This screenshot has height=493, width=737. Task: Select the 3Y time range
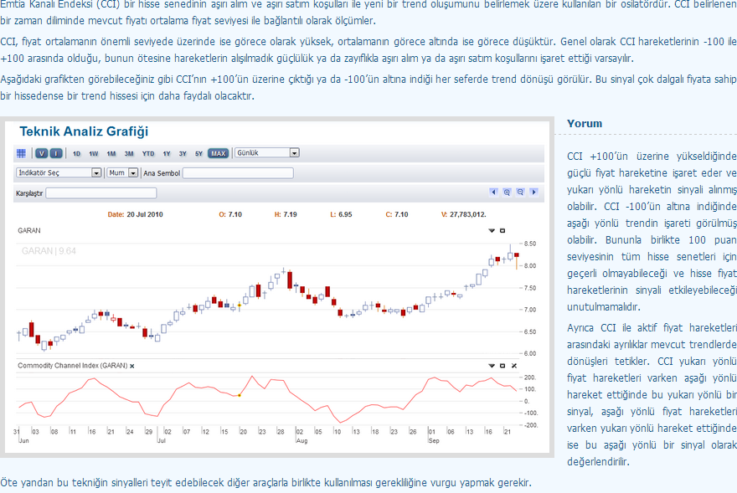pyautogui.click(x=183, y=154)
